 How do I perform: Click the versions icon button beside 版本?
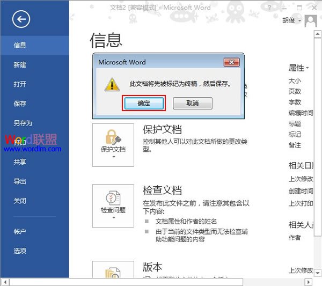point(113,269)
